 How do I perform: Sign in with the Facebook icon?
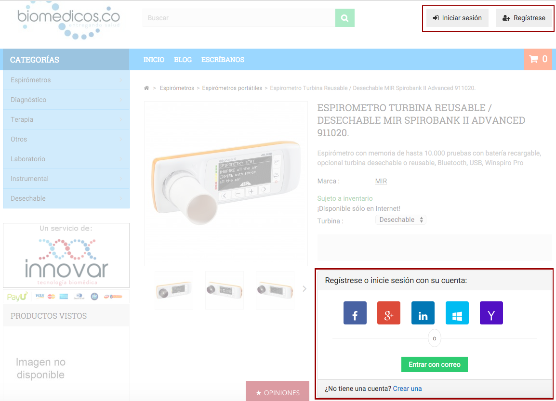click(x=355, y=313)
